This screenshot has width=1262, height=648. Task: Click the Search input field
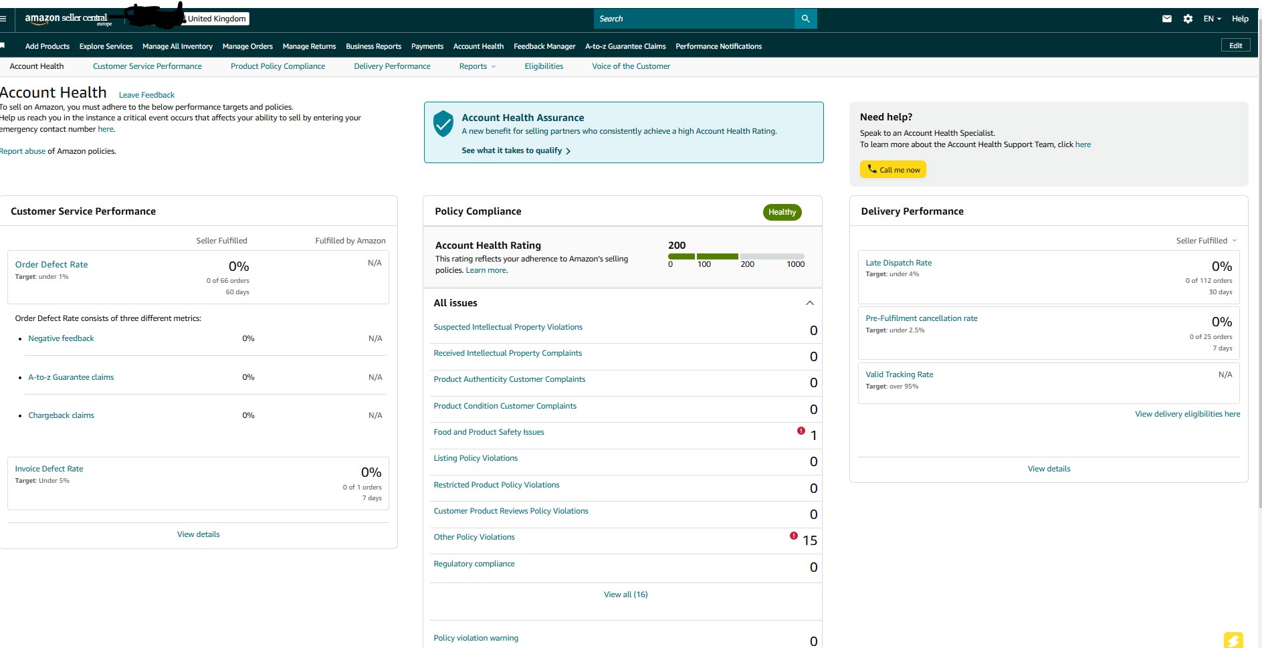[694, 19]
